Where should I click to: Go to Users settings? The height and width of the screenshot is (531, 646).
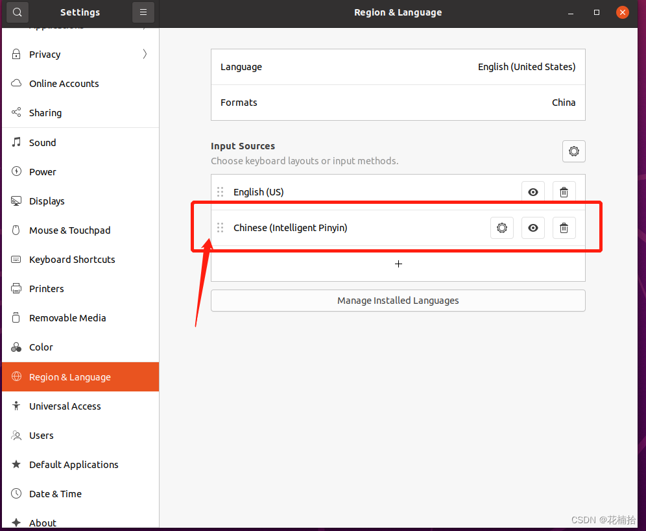(x=80, y=436)
